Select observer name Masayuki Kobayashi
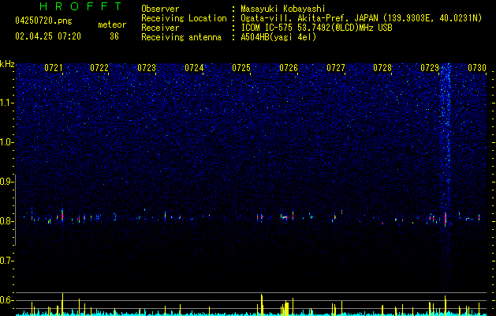Viewport: 496px width, 316px height. tap(283, 9)
